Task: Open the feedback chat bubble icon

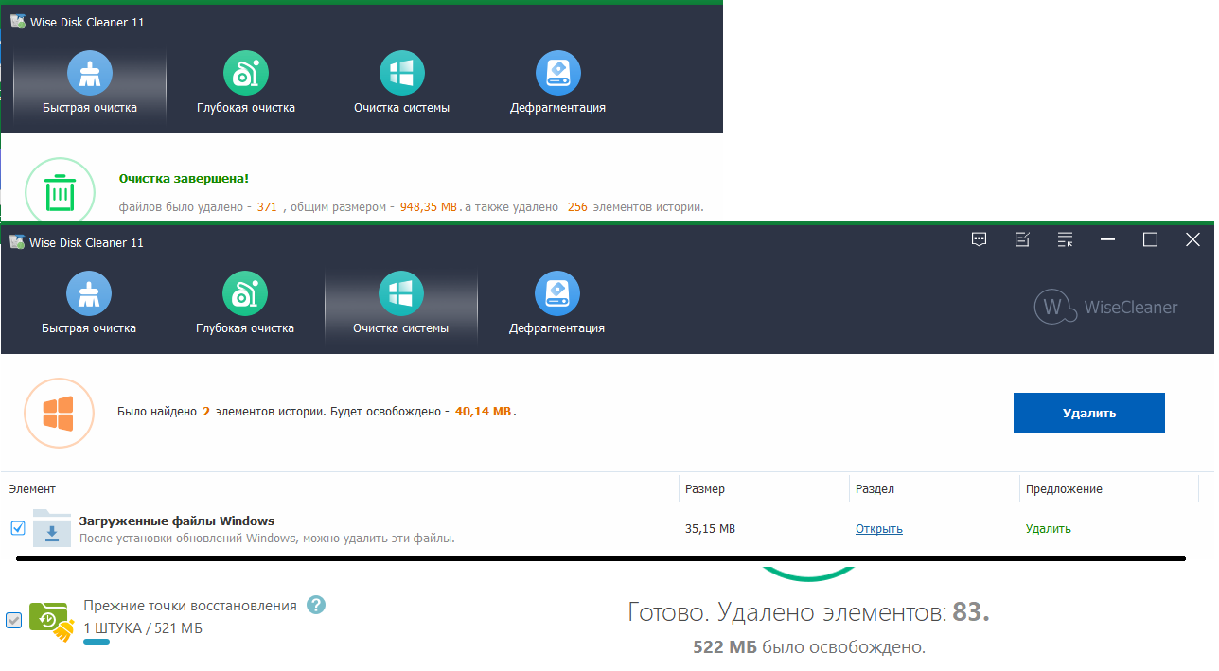Action: tap(980, 240)
